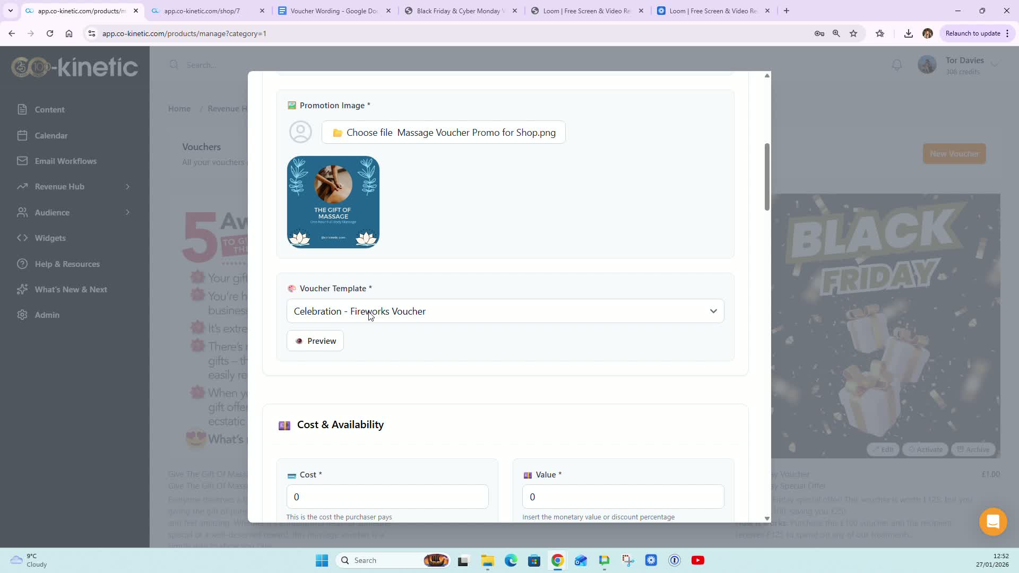Archive the Black Friday voucher

[973, 449]
